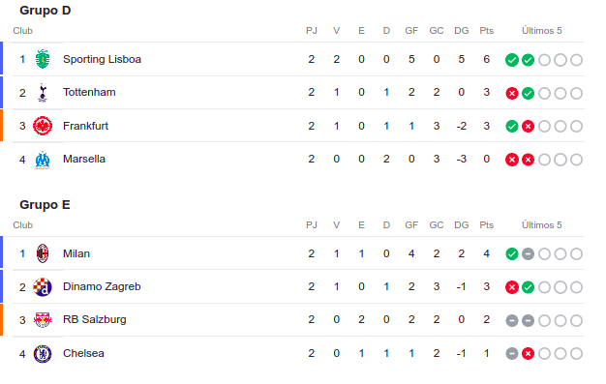The image size is (606, 384).
Task: Click the Chelsea club crest
Action: coord(43,353)
